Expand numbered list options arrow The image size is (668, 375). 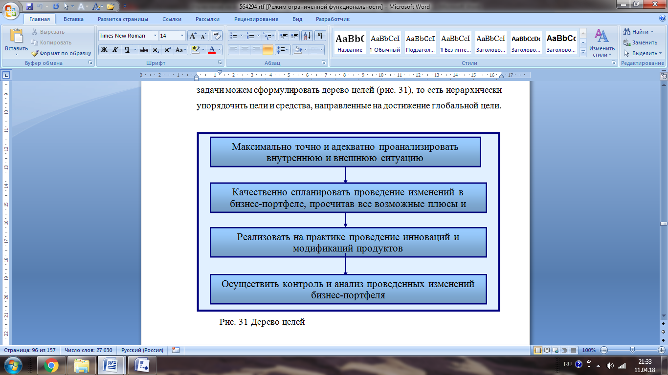[x=258, y=36]
